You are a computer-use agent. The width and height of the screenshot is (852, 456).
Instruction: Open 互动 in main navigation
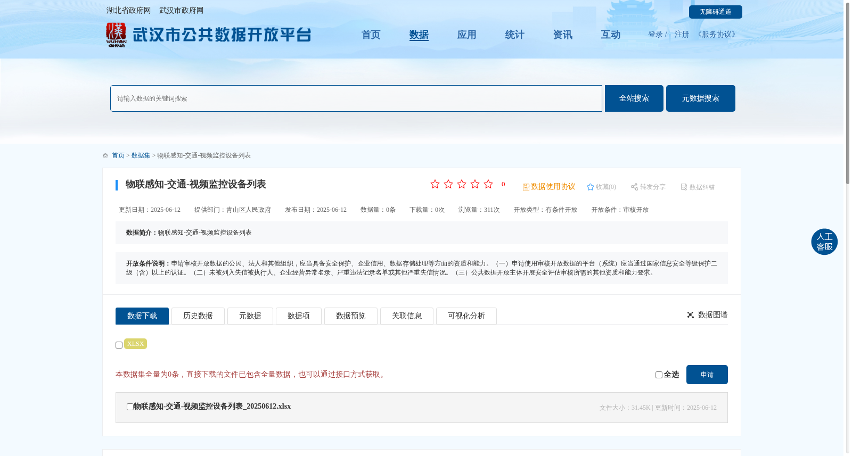(x=611, y=35)
